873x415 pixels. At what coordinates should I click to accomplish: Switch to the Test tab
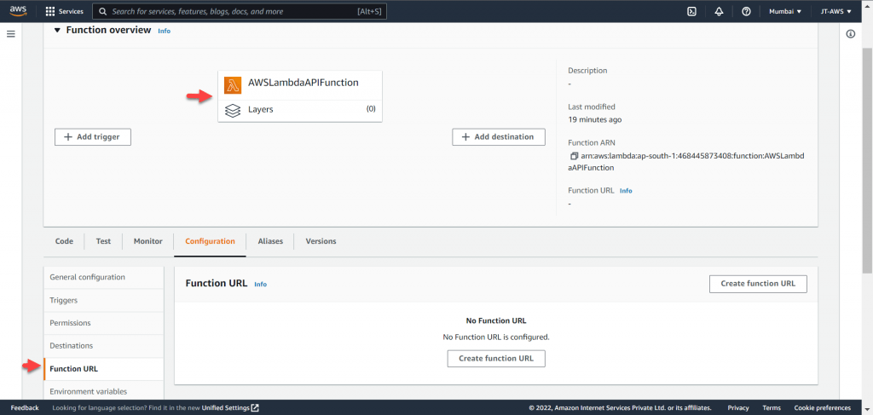tap(103, 241)
